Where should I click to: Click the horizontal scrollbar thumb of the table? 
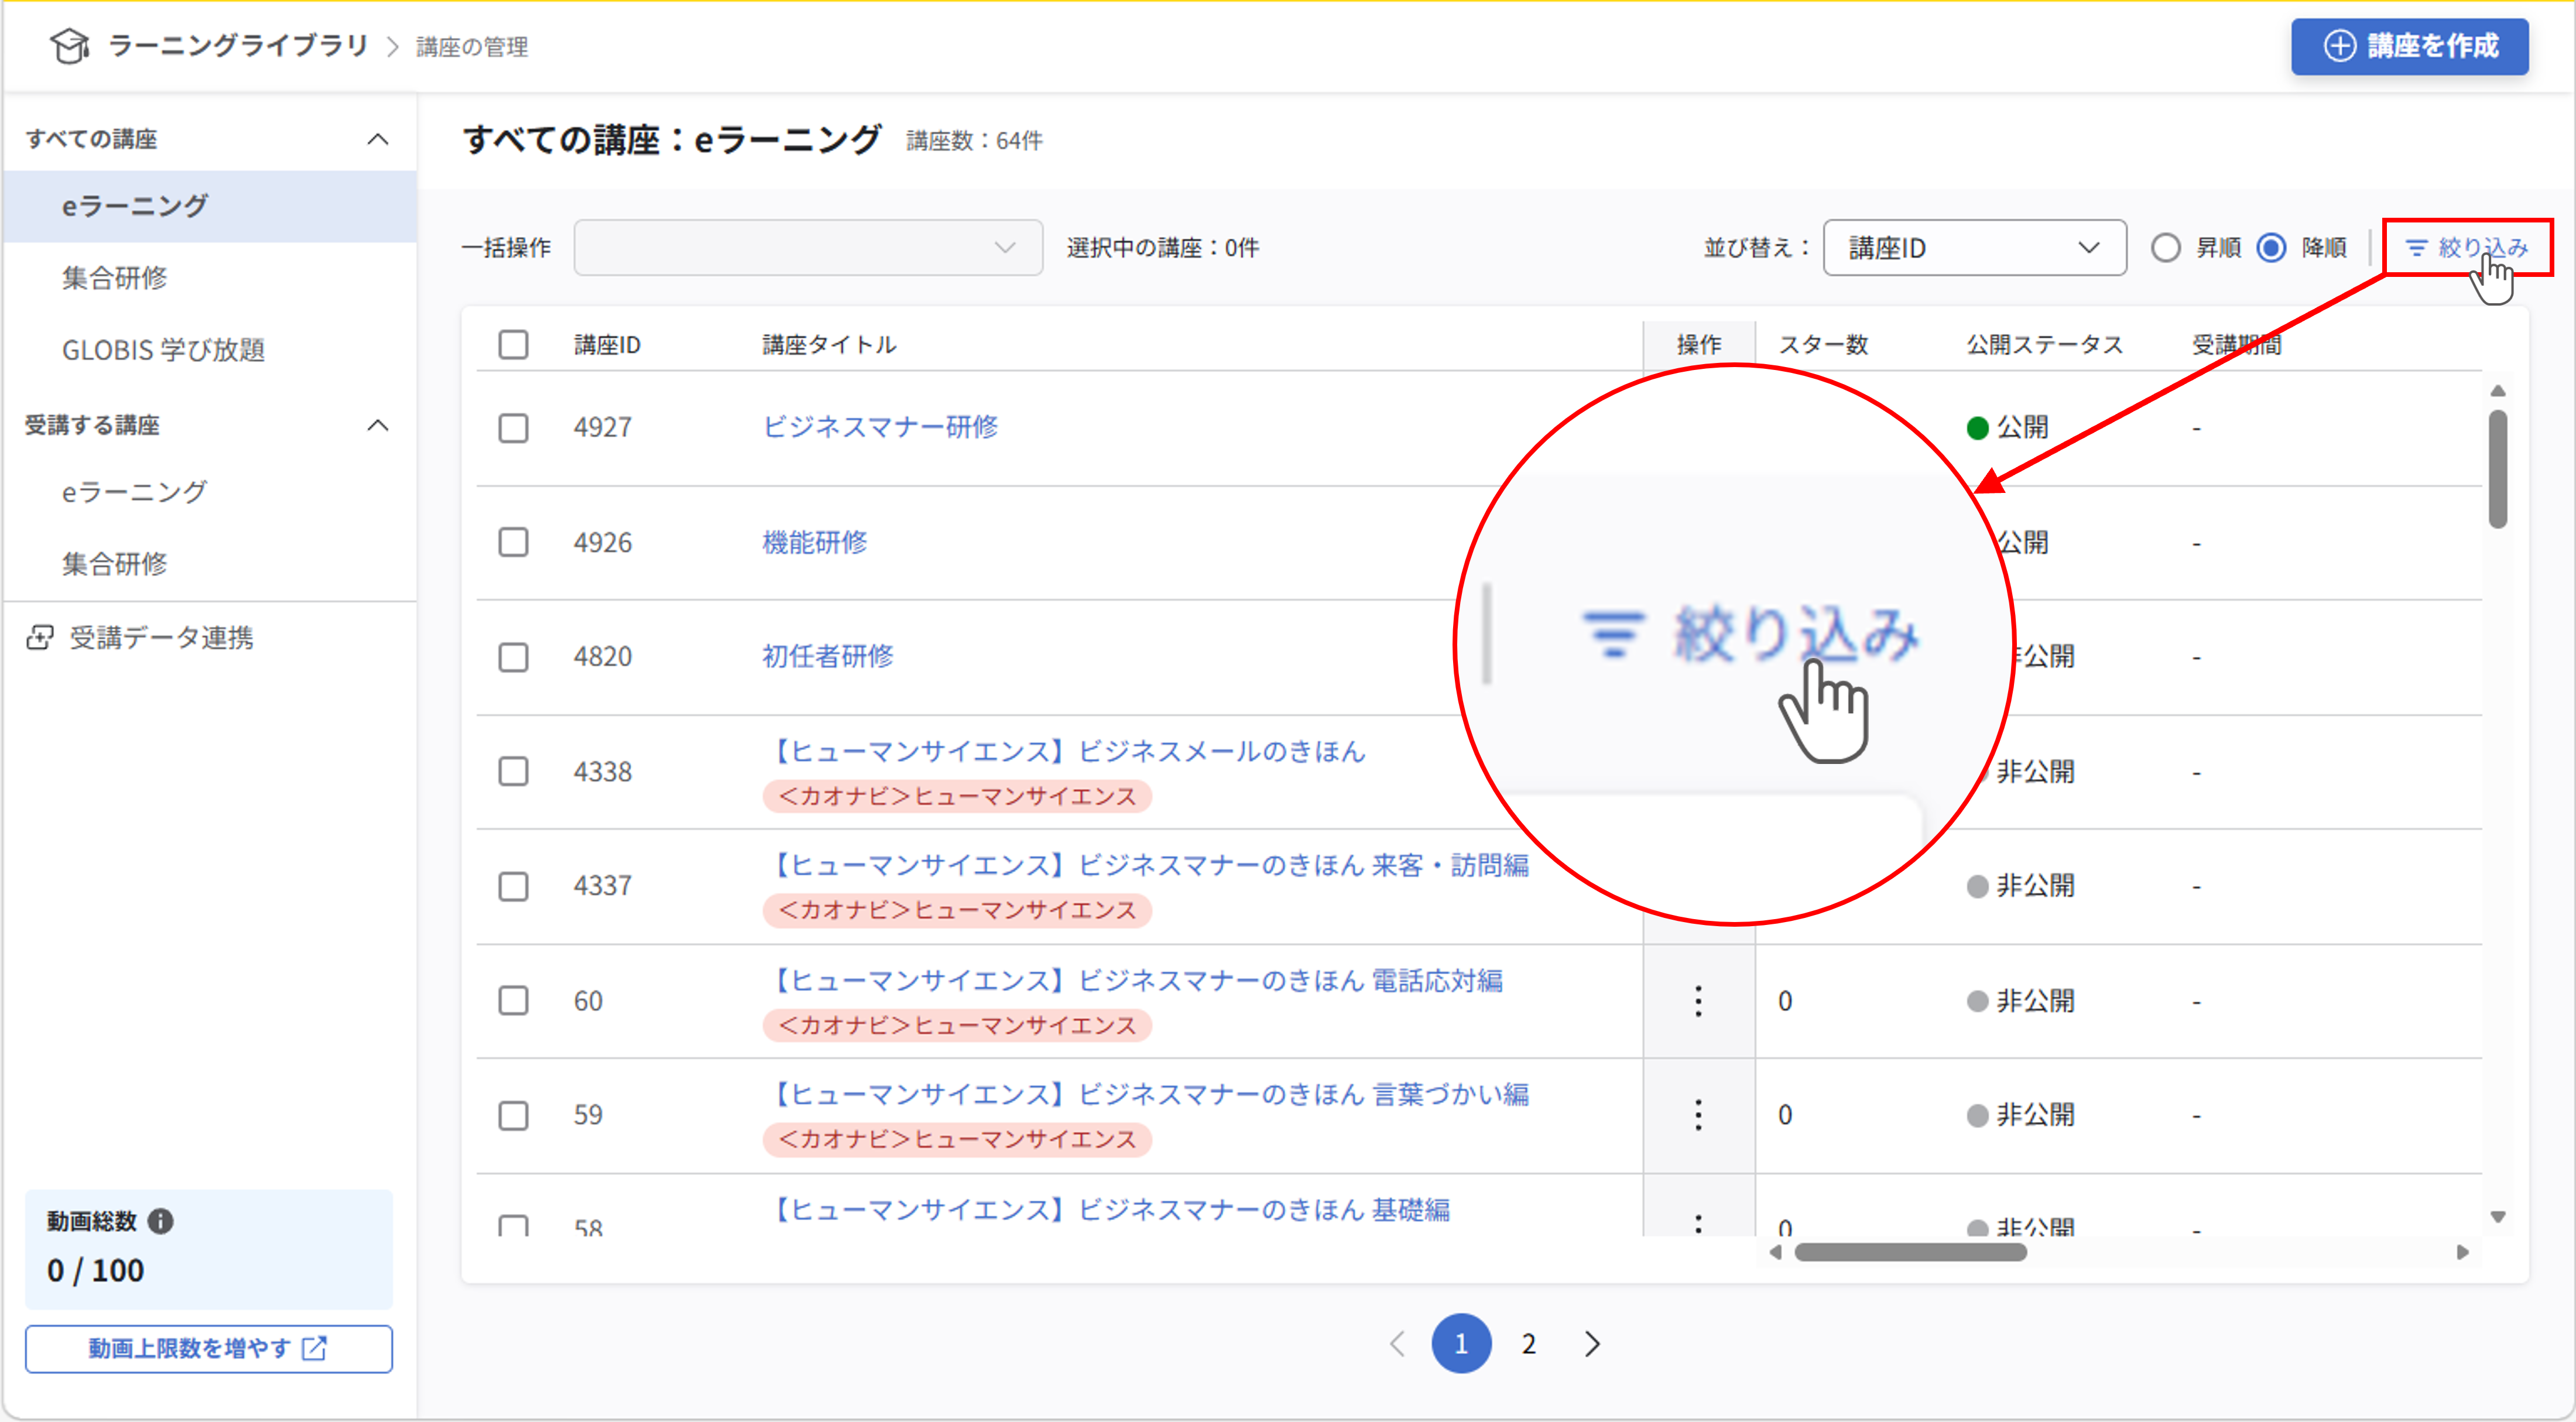coord(1910,1252)
